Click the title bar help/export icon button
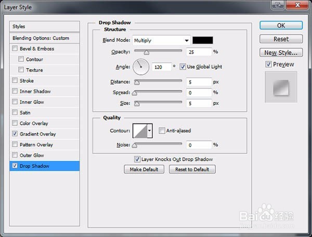The width and height of the screenshot is (312, 237). click(x=278, y=5)
